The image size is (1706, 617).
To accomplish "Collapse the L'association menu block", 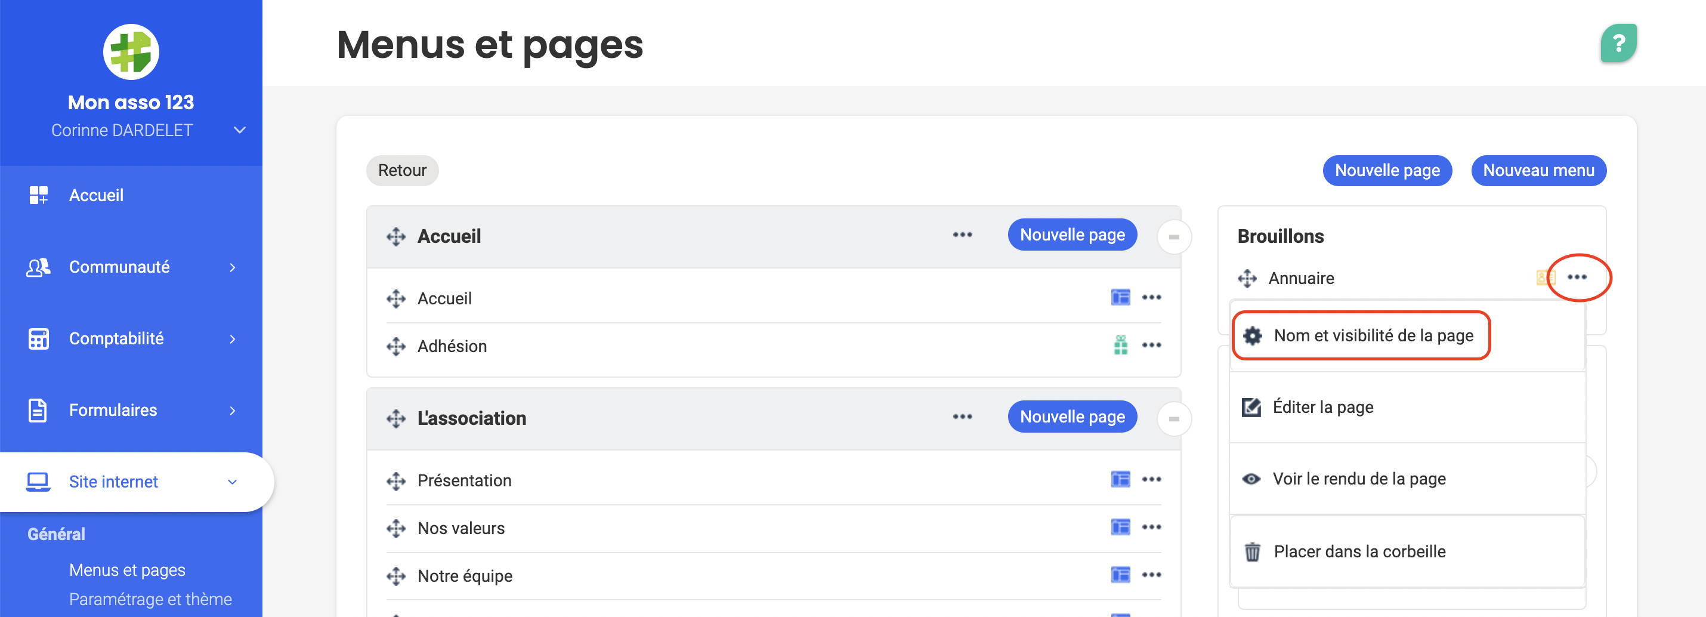I will 1174,419.
